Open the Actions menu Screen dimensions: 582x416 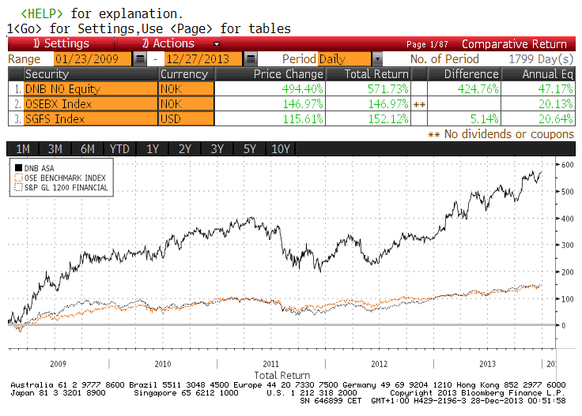click(x=168, y=43)
